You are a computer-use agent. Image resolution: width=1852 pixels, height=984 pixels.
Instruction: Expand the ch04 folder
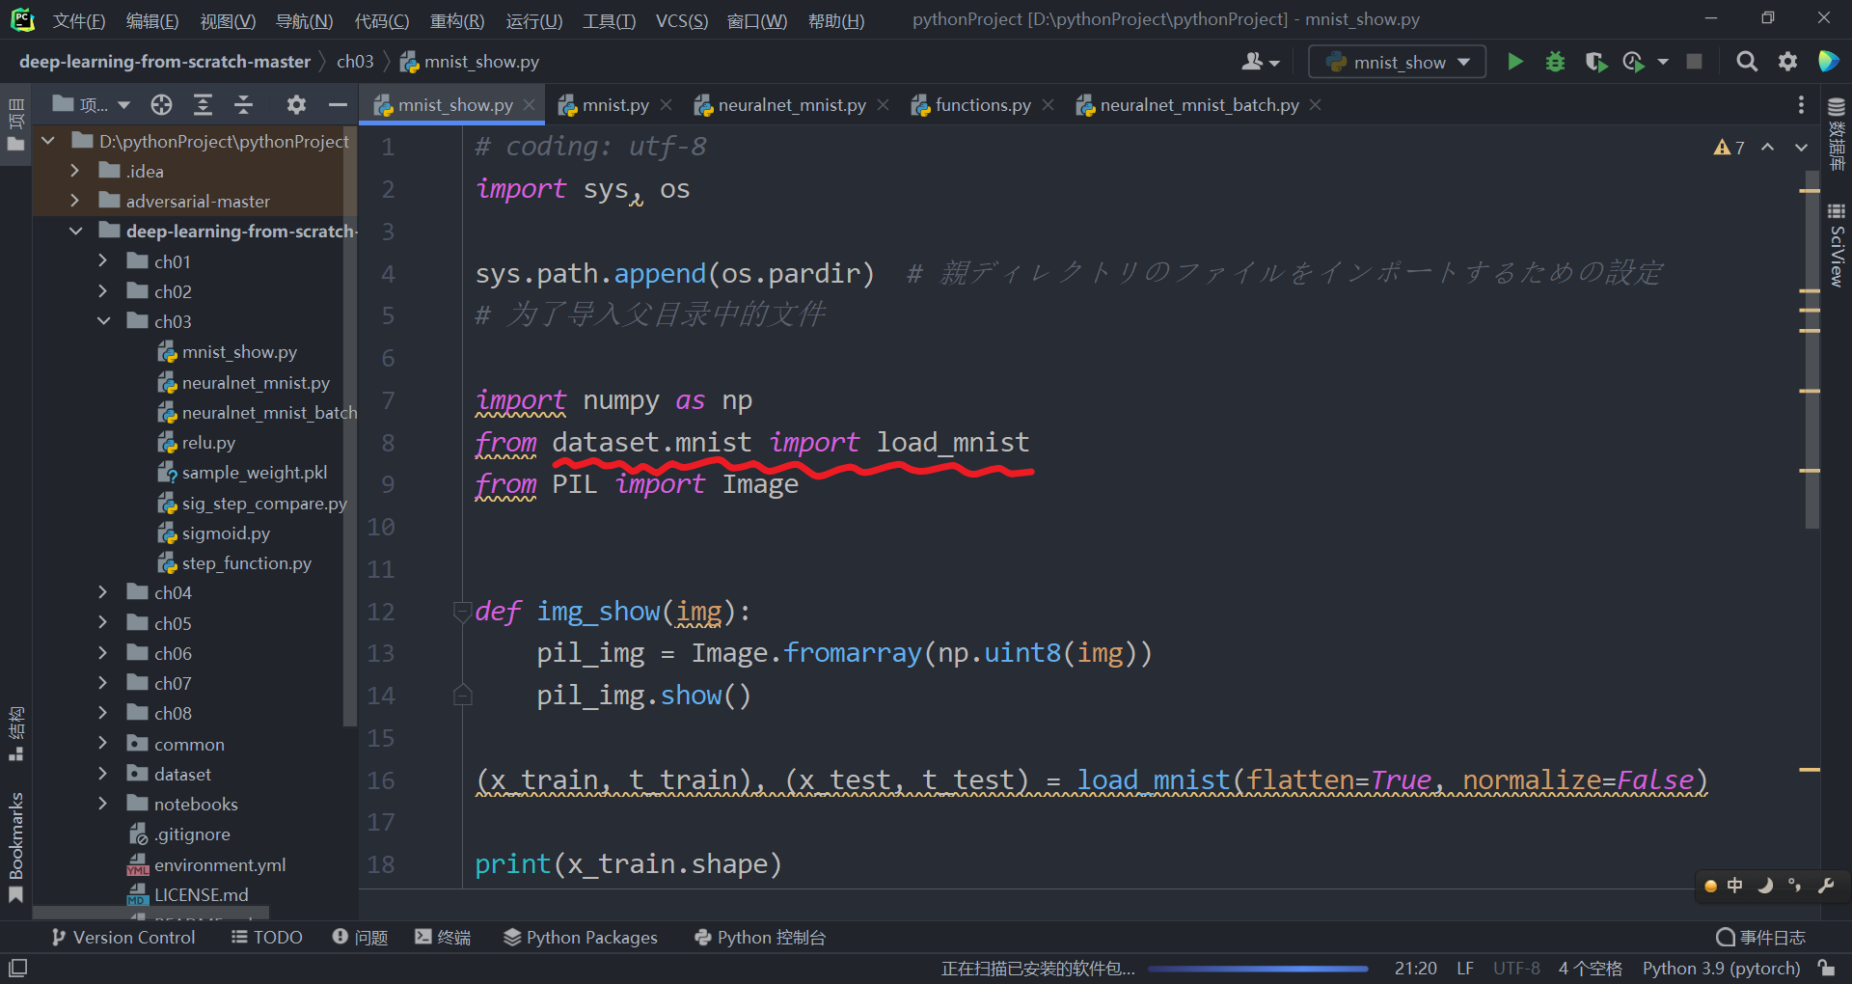[x=103, y=592]
